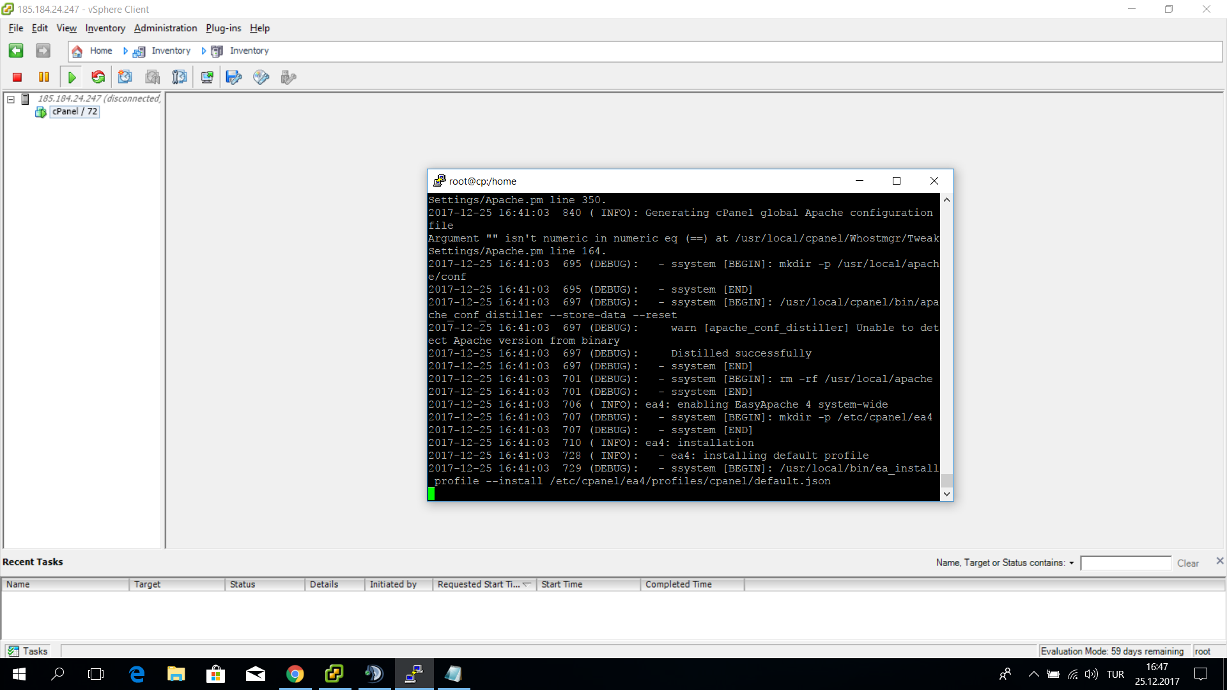Sort tasks by the Details column header
Viewport: 1227px width, 690px height.
coord(335,585)
